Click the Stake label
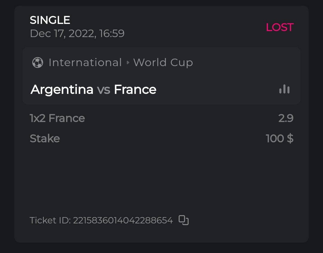This screenshot has height=253, width=323. 45,138
